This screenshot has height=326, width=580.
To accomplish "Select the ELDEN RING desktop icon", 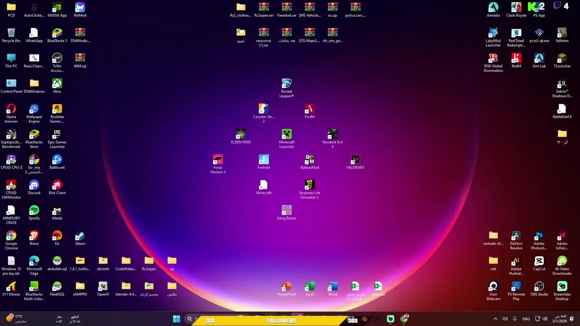I will pyautogui.click(x=241, y=137).
